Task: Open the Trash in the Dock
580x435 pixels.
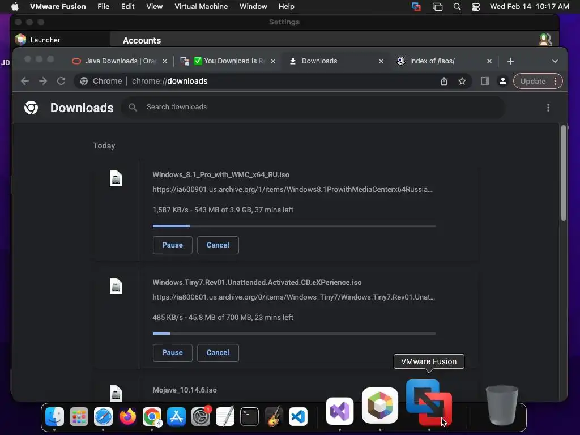Action: click(x=502, y=405)
